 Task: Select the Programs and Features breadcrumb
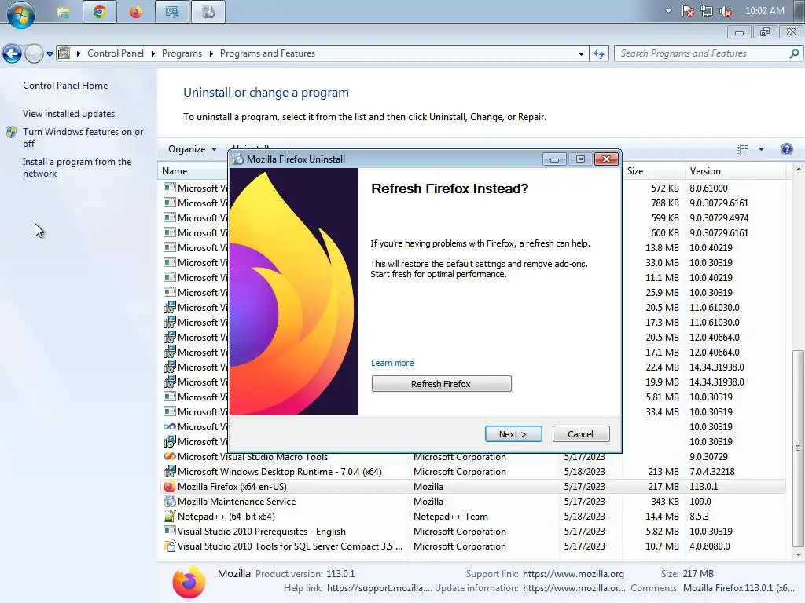[267, 53]
